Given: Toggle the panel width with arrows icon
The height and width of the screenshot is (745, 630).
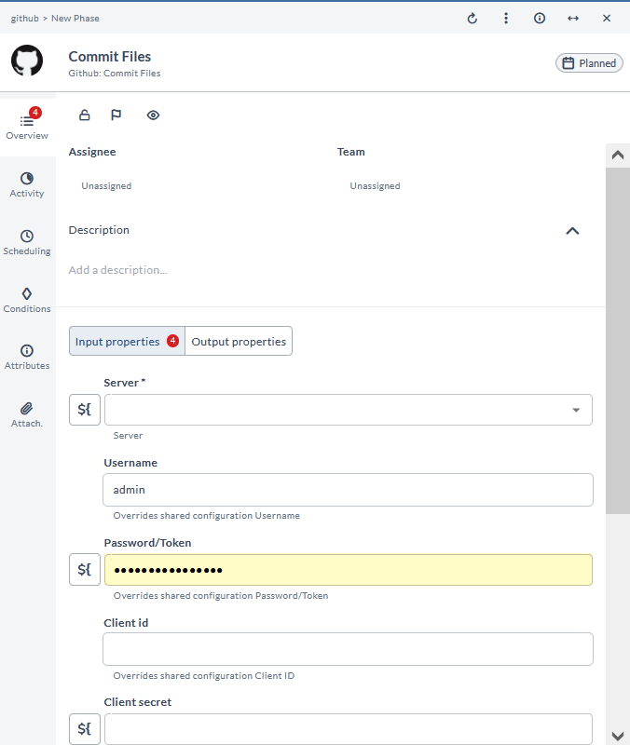Looking at the screenshot, I should point(573,18).
